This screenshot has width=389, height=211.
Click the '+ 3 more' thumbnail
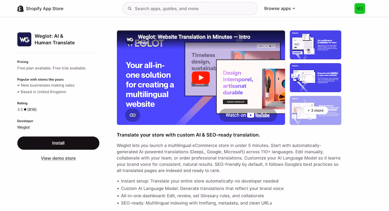pos(315,110)
